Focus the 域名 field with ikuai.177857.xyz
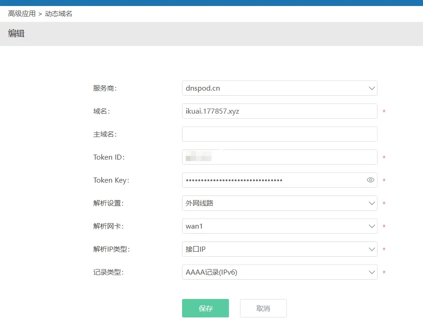Image resolution: width=423 pixels, height=322 pixels. point(280,111)
